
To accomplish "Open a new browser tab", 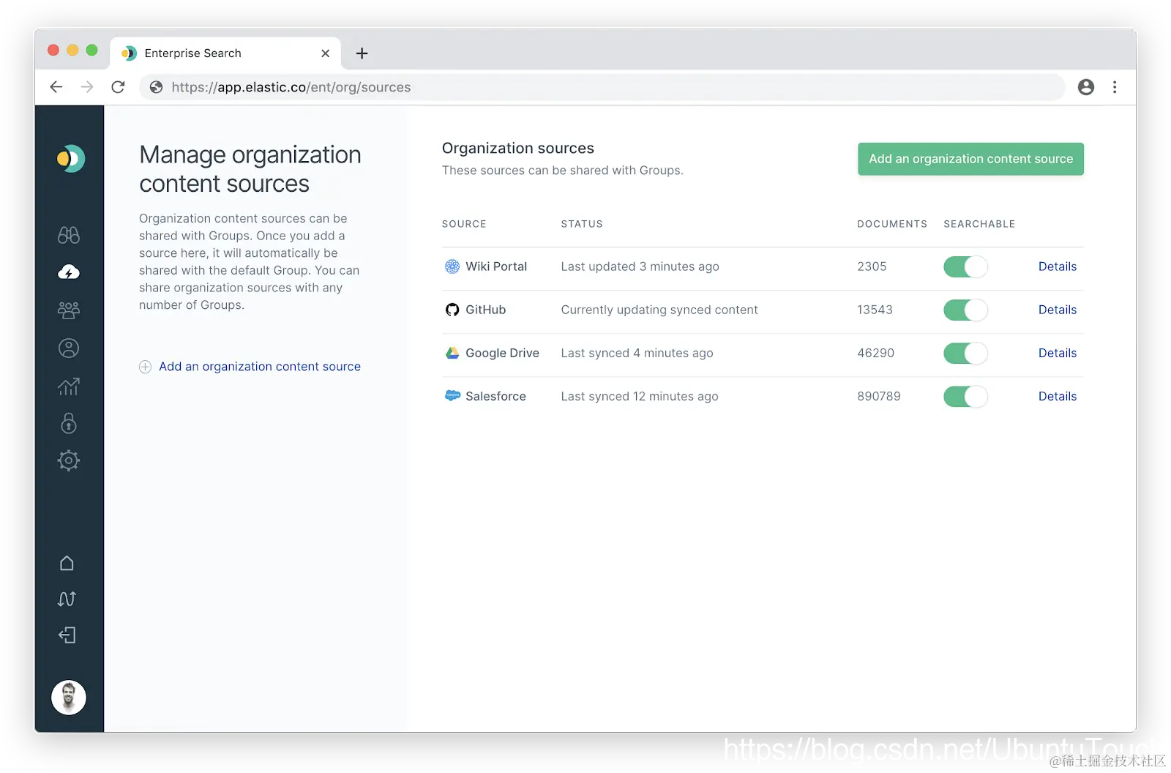I will tap(362, 53).
